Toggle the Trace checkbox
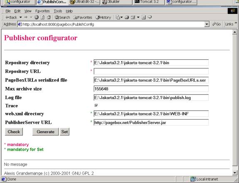Screen dimensions: 239x183 [x=96, y=105]
